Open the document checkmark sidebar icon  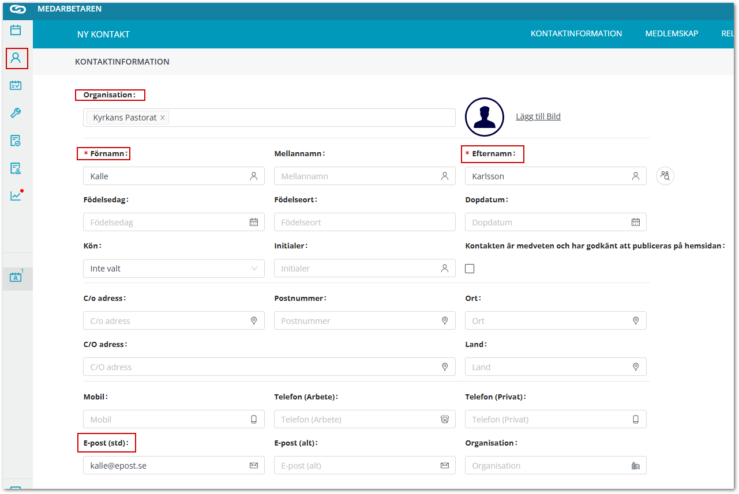pos(16,141)
